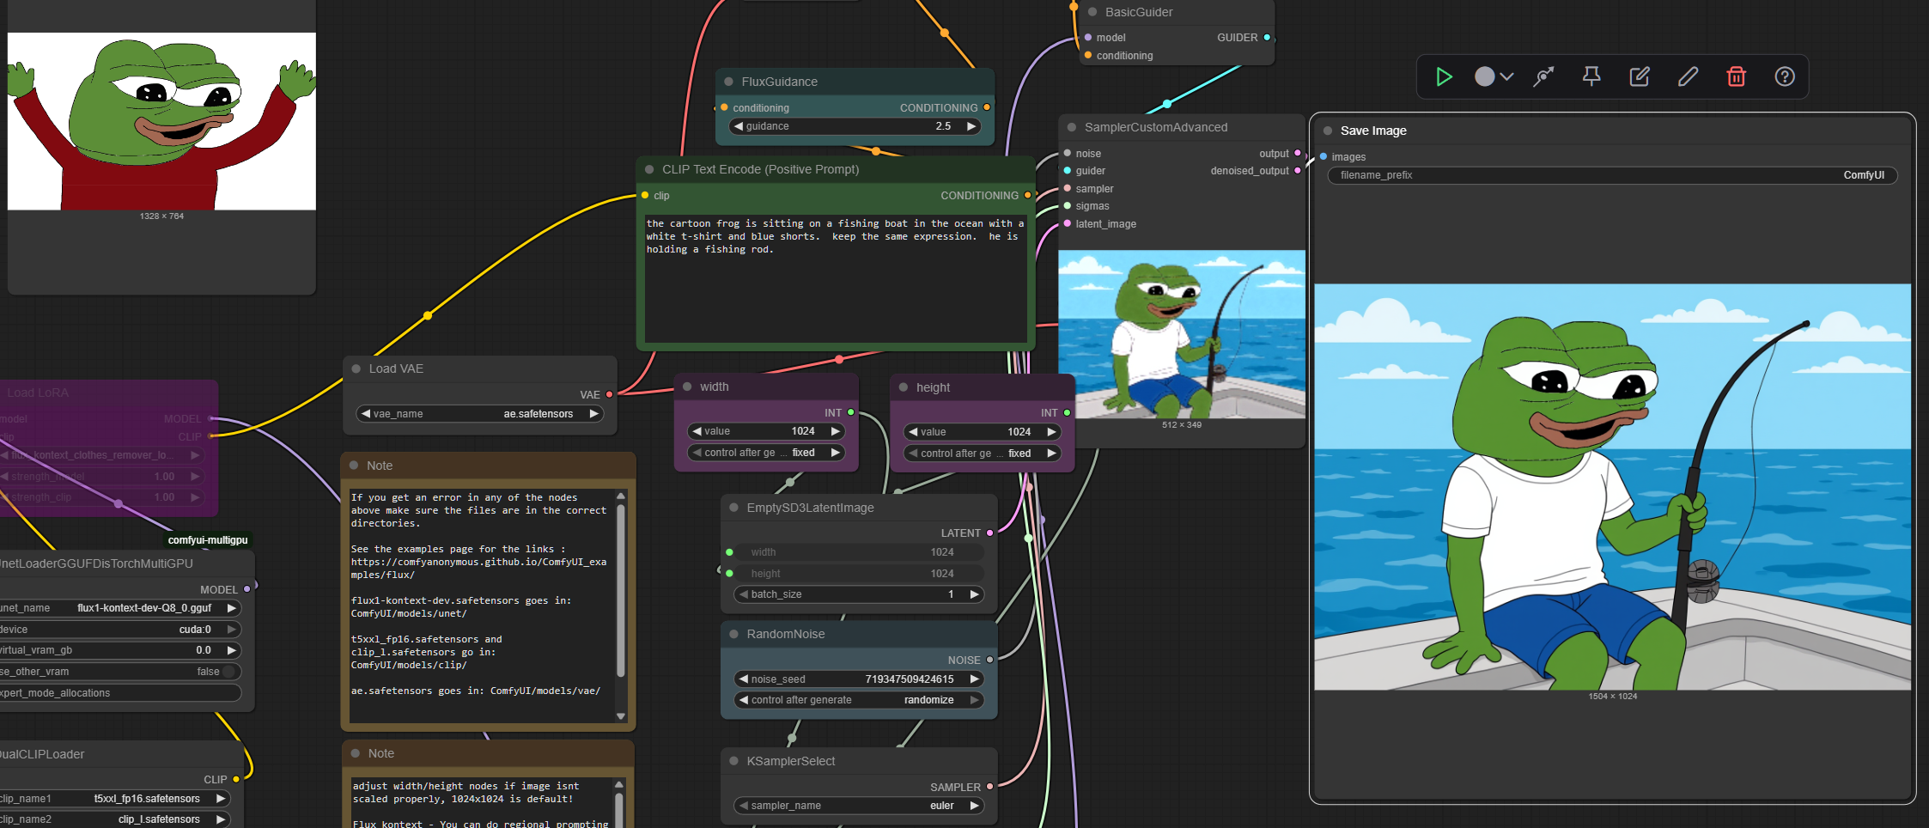Open node help question-mark icon
This screenshot has width=1929, height=828.
1785,76
